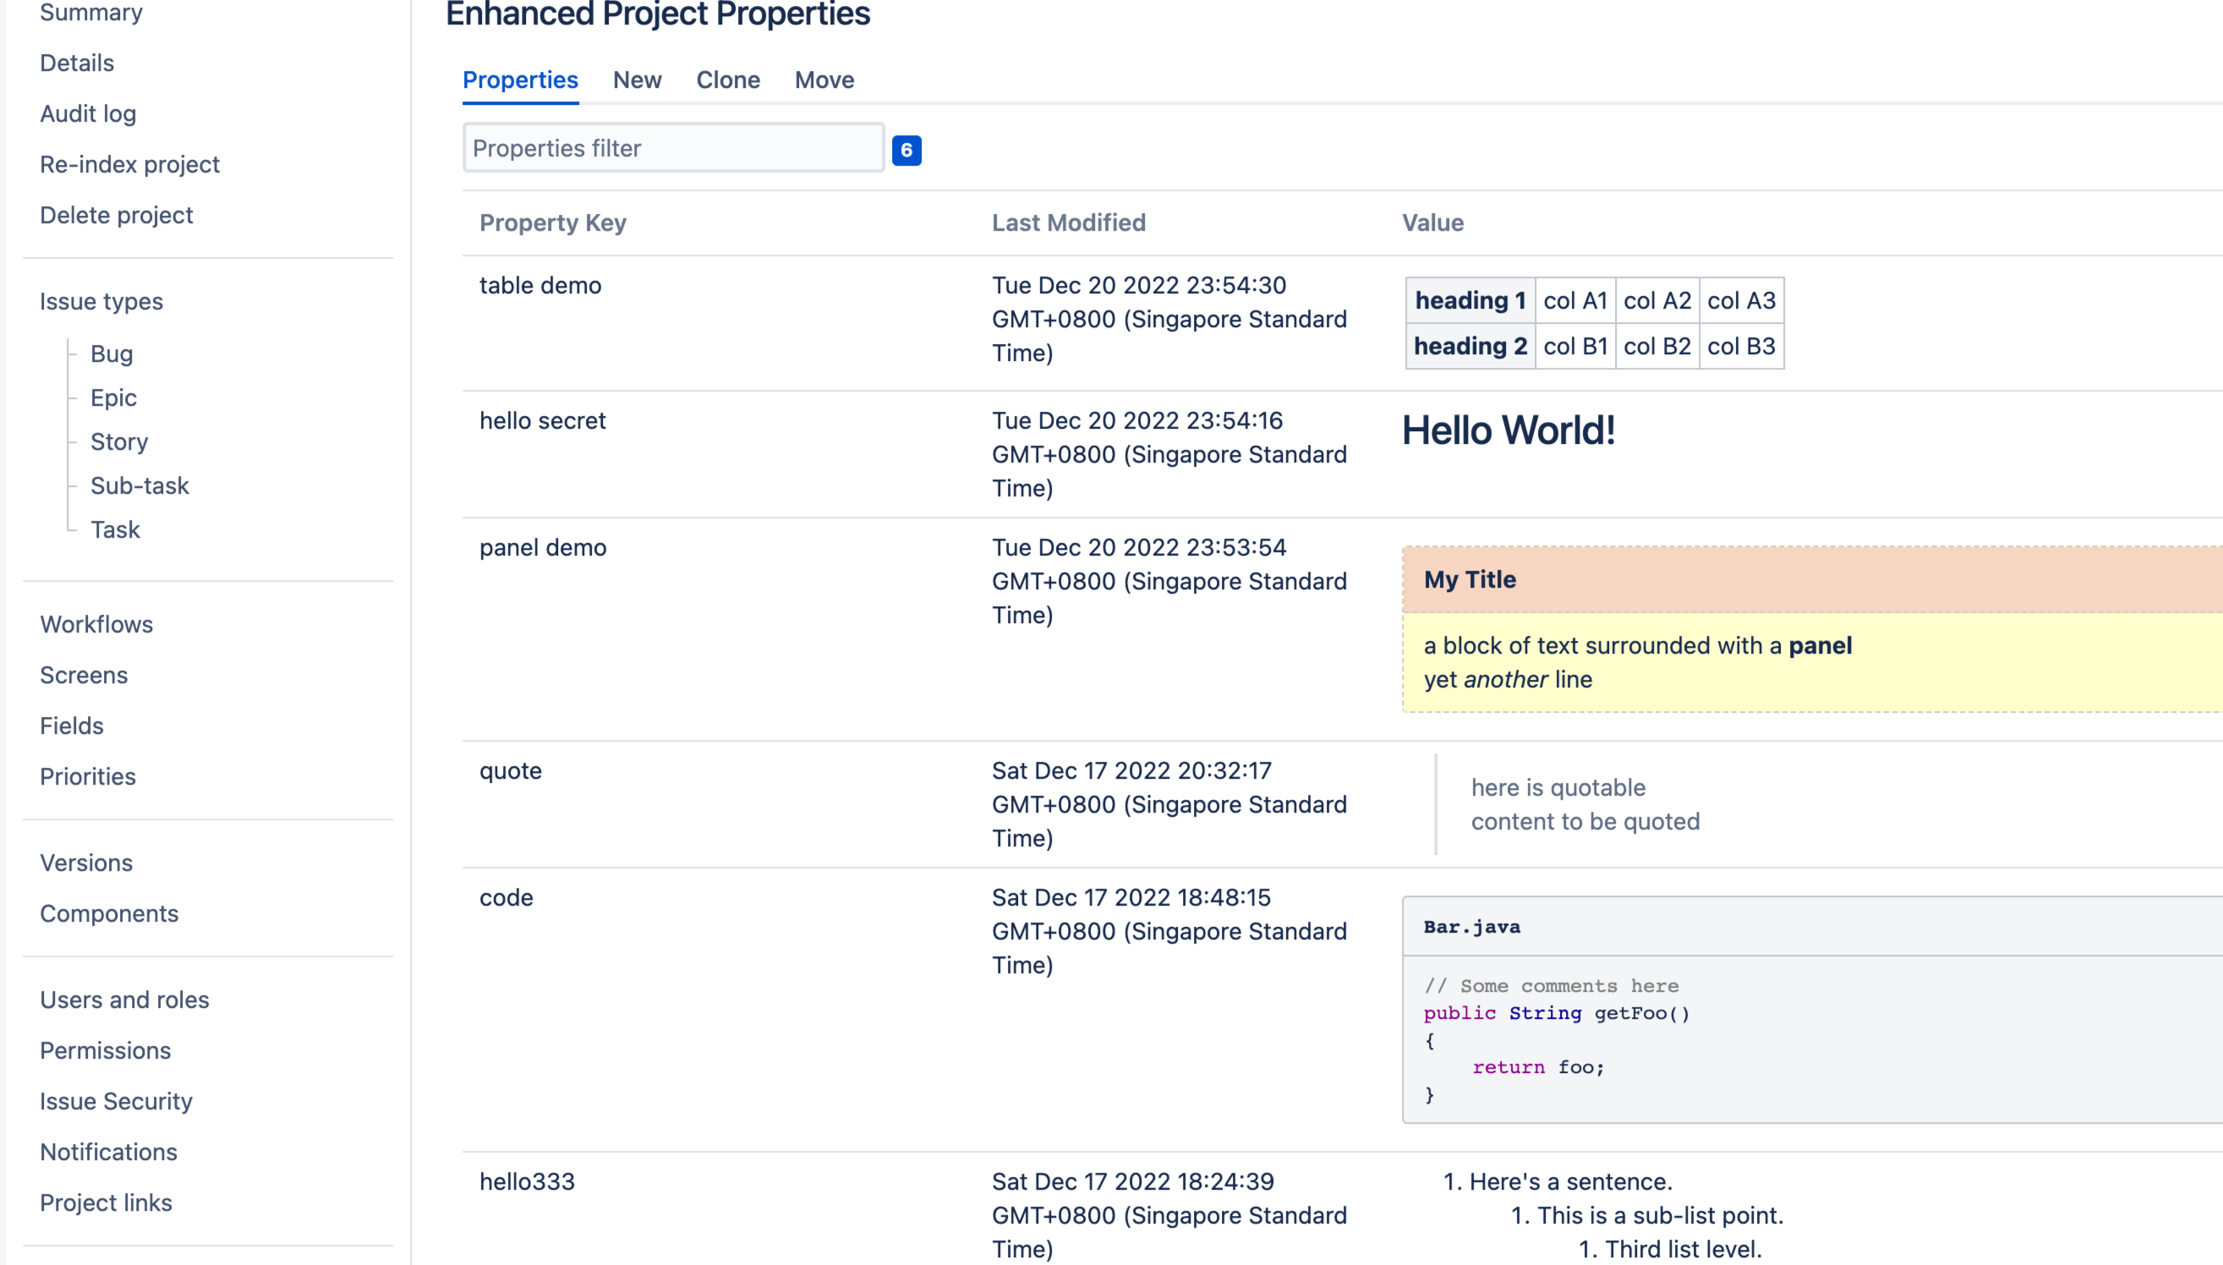The image size is (2223, 1265).
Task: Open Issue Security settings
Action: (116, 1101)
